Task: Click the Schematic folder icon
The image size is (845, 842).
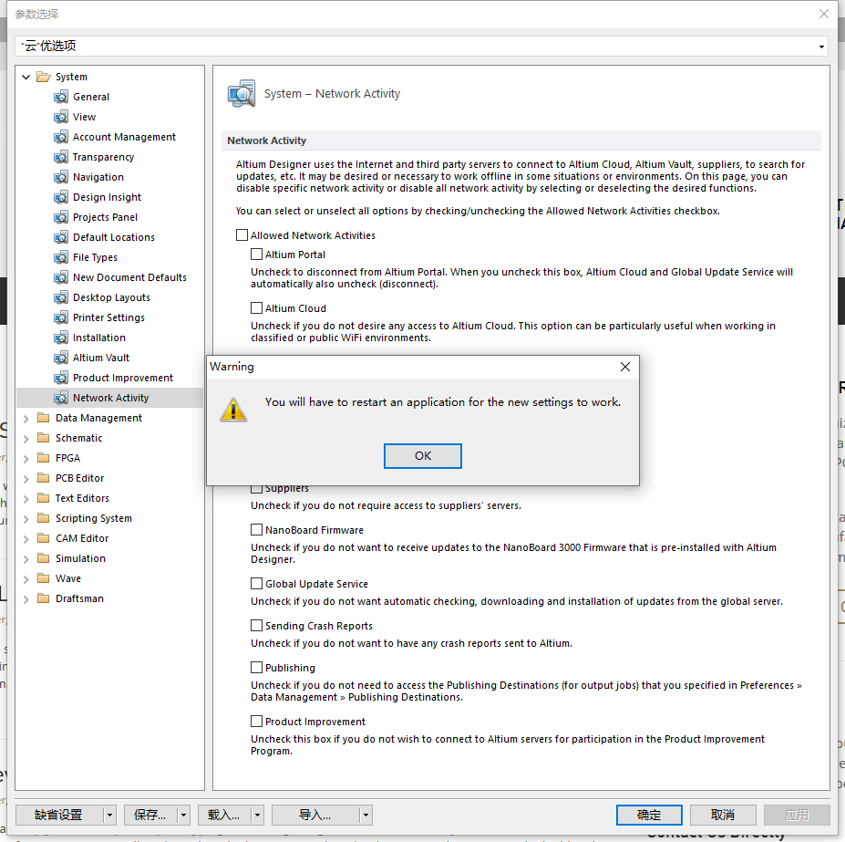Action: click(43, 438)
